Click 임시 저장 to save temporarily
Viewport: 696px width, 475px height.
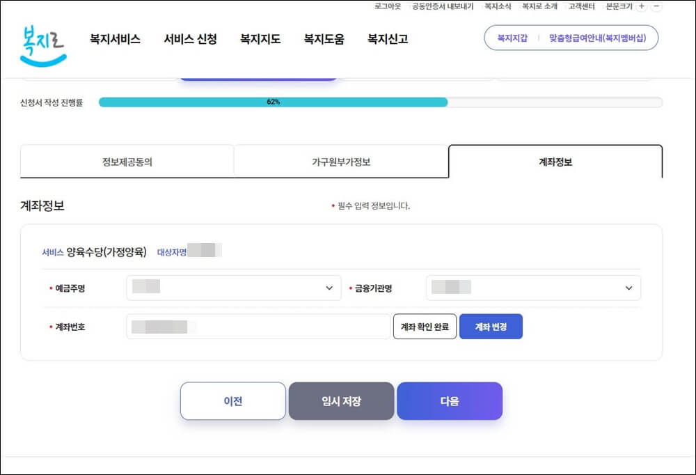(341, 400)
